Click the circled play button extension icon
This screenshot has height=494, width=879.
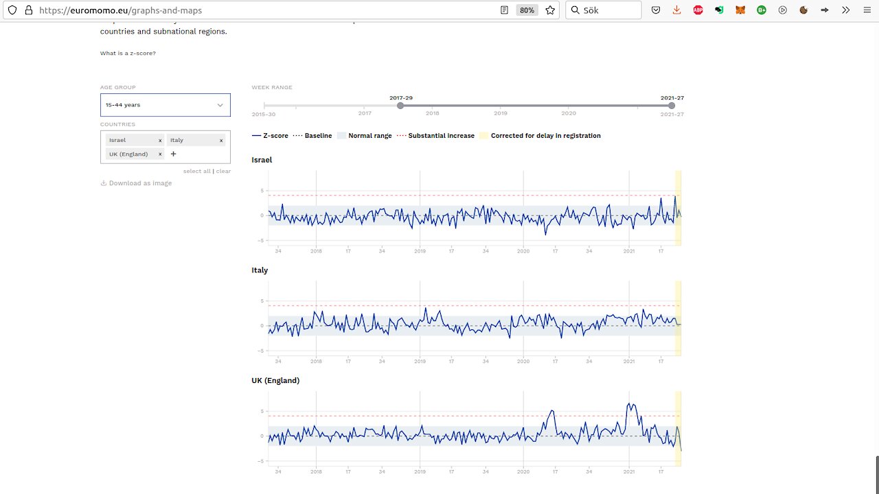783,10
